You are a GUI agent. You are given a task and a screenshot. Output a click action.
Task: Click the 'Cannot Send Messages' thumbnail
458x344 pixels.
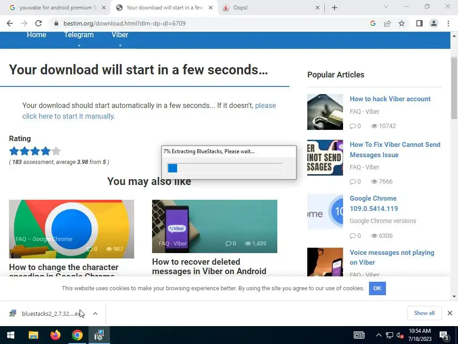point(325,158)
